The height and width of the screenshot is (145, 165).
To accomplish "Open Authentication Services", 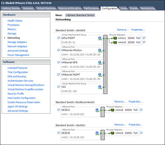I will click(x=20, y=81).
